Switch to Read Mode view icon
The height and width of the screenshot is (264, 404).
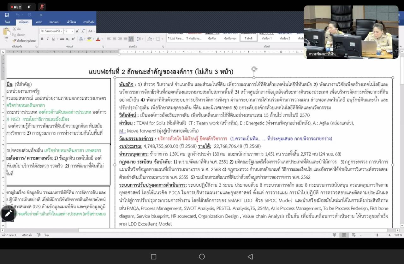[335, 235]
